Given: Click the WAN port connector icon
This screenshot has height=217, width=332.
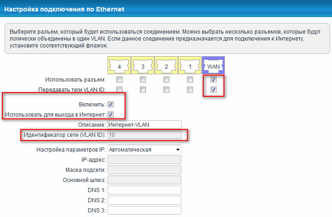Looking at the screenshot, I should pos(213,66).
